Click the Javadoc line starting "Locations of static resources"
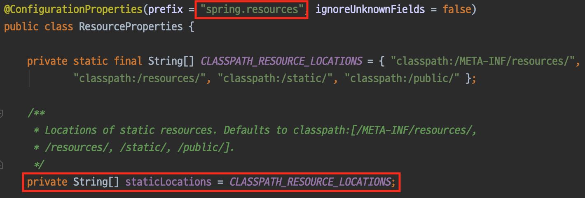 (255, 130)
